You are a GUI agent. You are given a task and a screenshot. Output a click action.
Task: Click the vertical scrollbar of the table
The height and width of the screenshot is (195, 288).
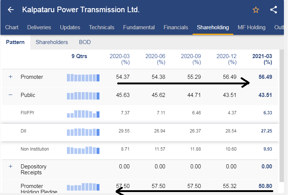coord(282,116)
